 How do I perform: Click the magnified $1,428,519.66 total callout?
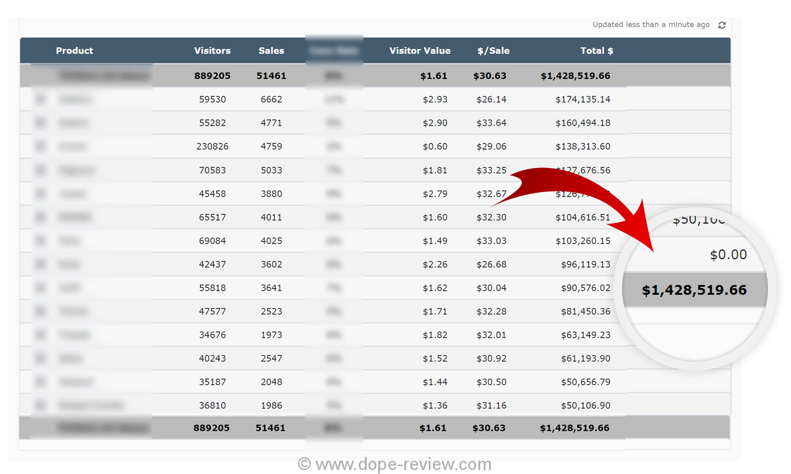[694, 290]
